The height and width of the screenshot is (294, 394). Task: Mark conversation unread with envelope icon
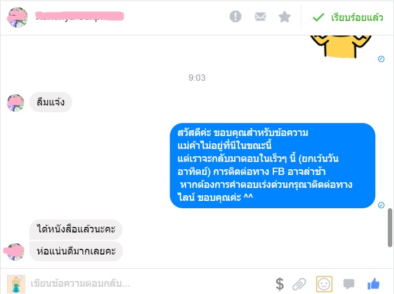click(260, 17)
